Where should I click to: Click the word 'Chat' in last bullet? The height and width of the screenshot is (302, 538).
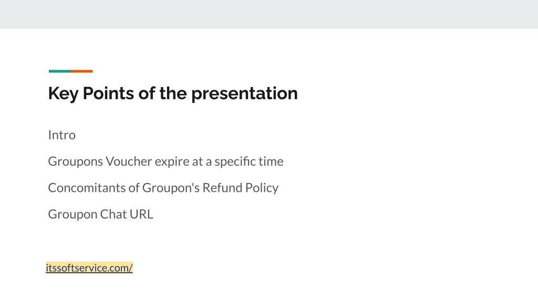pos(113,214)
